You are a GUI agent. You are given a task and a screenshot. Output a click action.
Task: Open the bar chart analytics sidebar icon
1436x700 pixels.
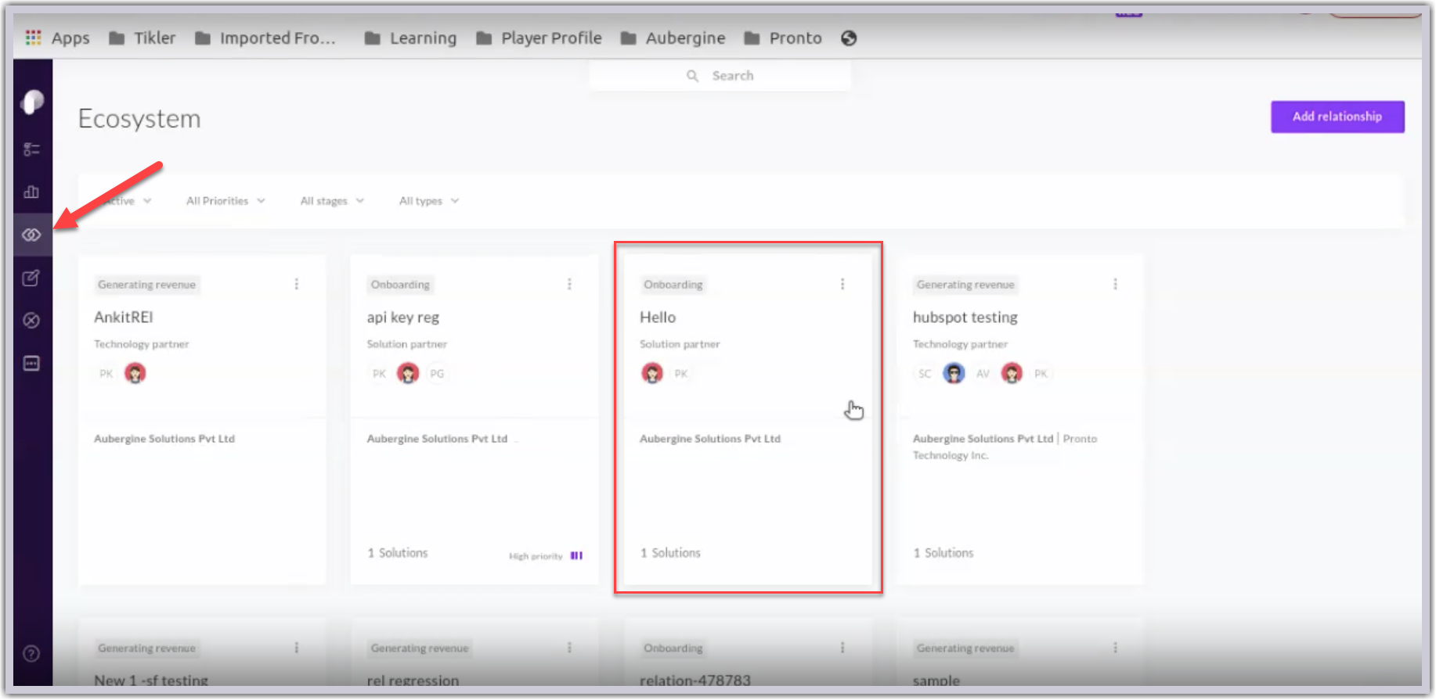[x=31, y=192]
